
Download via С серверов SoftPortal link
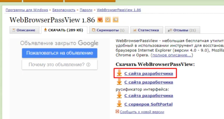tap(148, 104)
